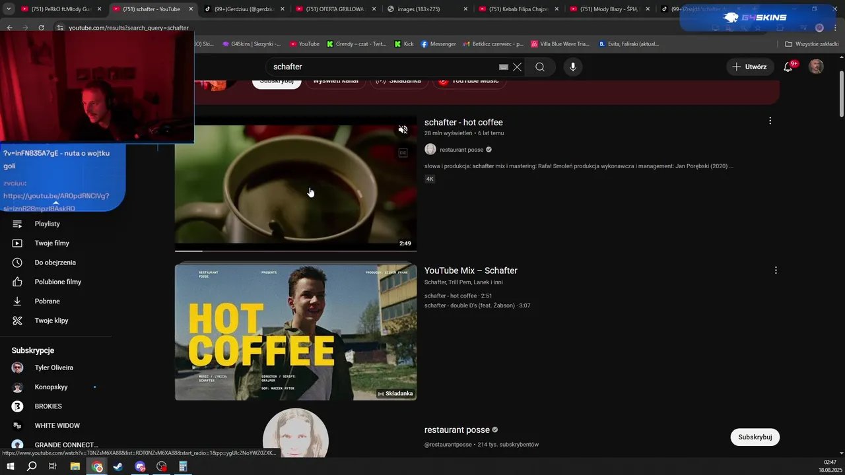Open Playlisty in the sidebar
Viewport: 845px width, 475px height.
pos(48,224)
